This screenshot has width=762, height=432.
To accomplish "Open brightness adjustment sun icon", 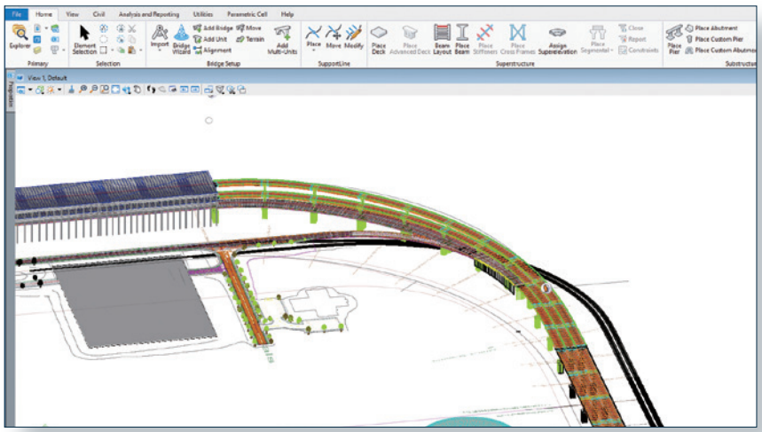I will click(51, 90).
